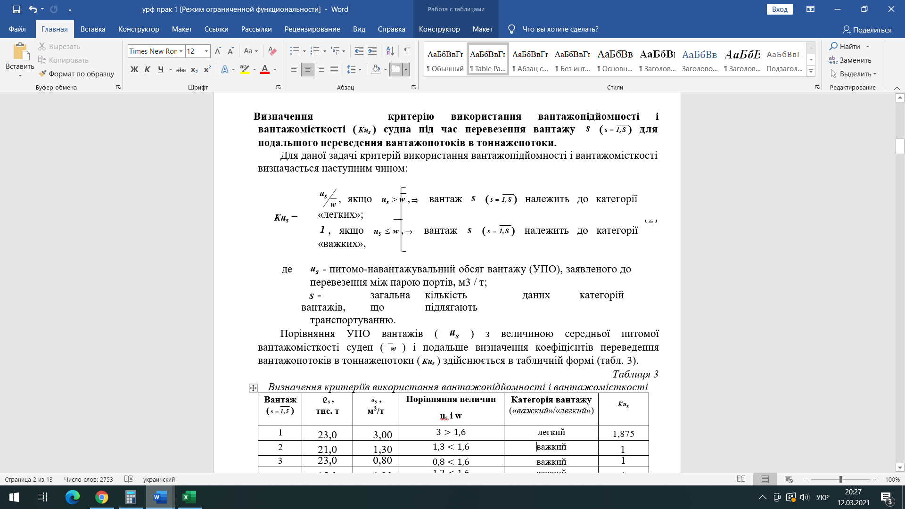Increase font size with the grow icon

tap(218, 51)
